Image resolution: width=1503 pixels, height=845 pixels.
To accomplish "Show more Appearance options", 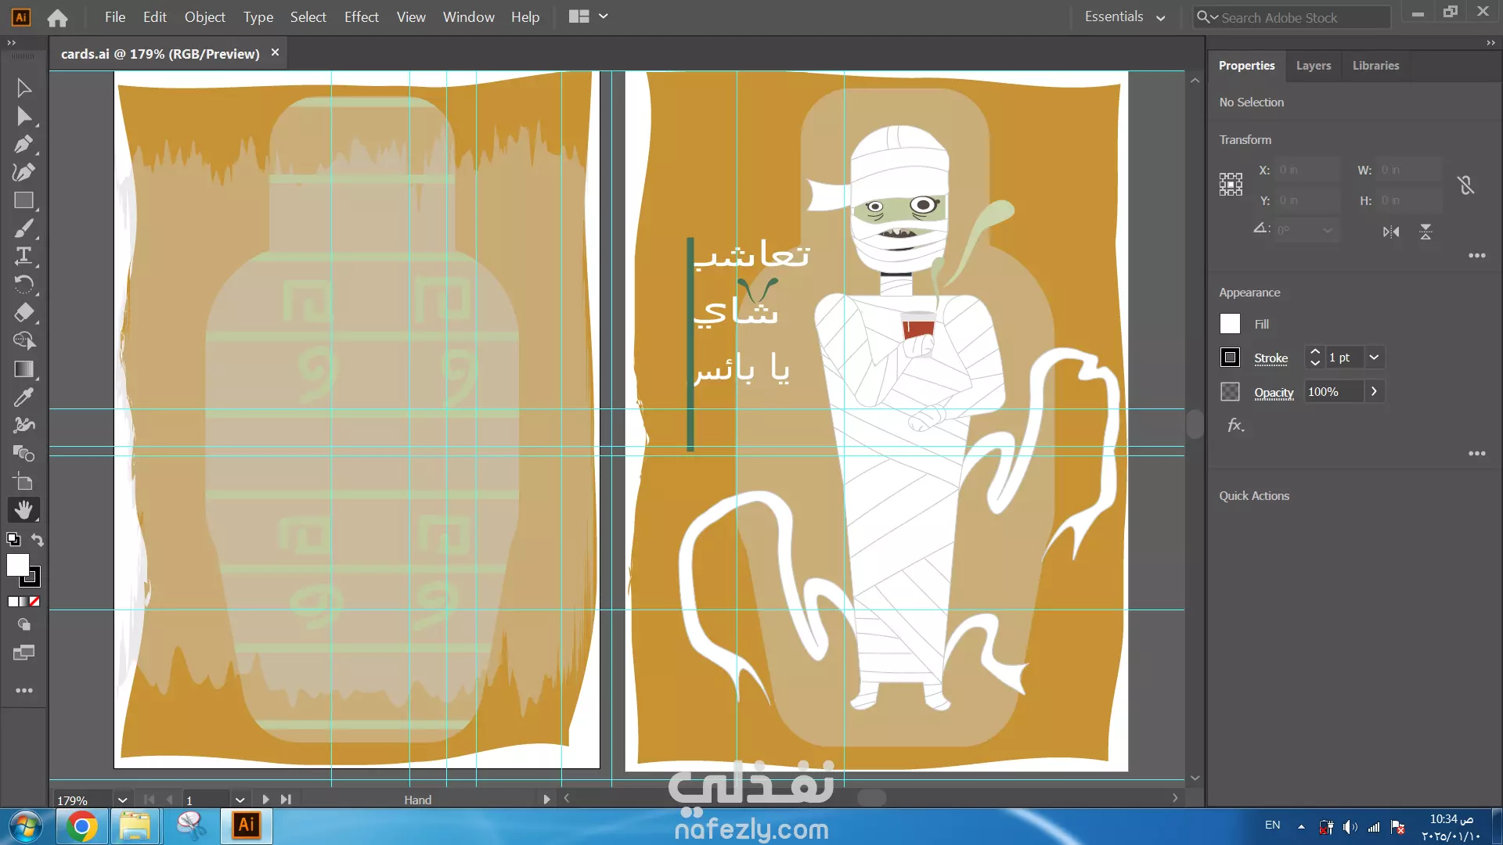I will 1476,454.
